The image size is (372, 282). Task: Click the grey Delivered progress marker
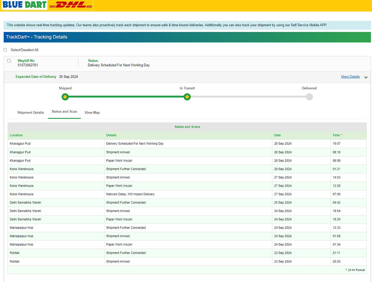[309, 97]
